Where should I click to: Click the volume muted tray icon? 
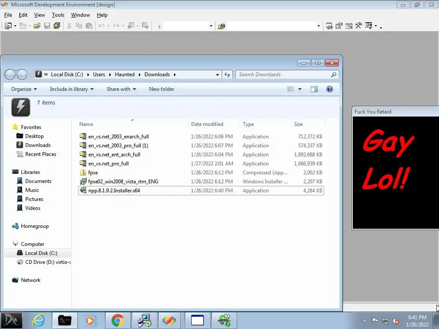(x=396, y=321)
